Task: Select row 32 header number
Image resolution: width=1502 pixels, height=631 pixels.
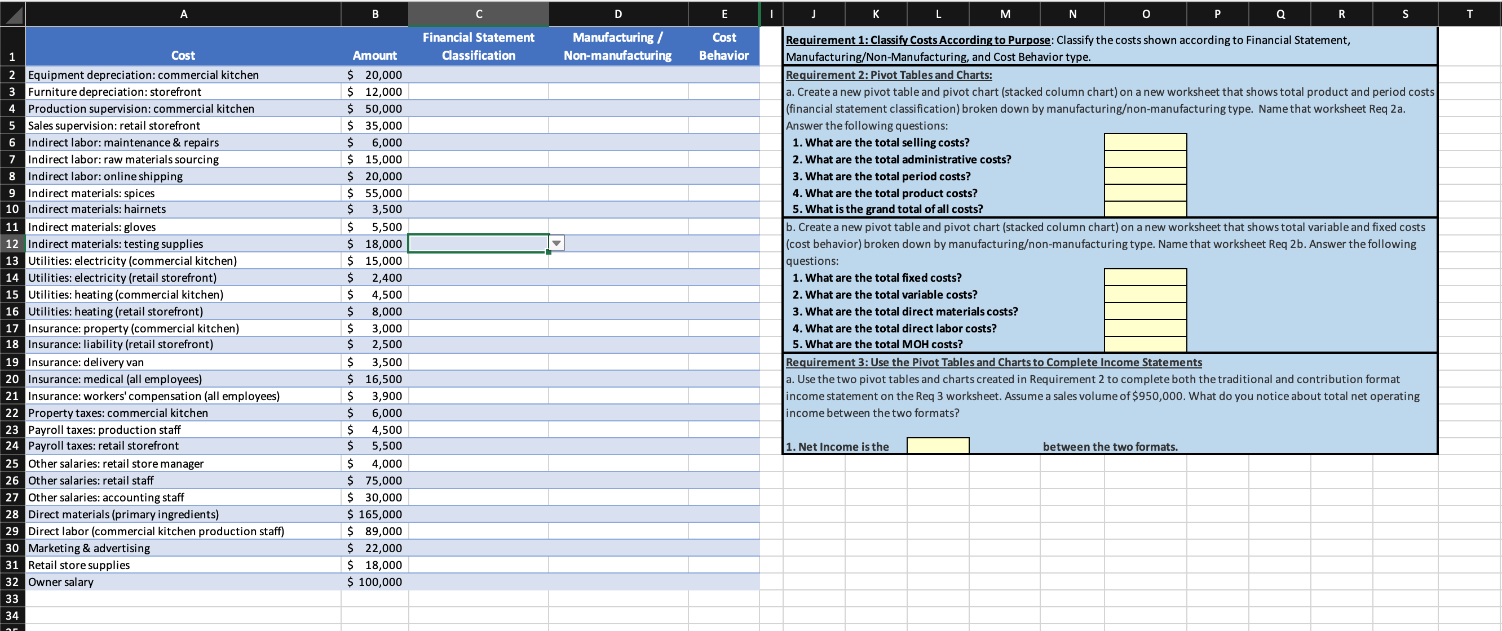Action: click(x=12, y=581)
